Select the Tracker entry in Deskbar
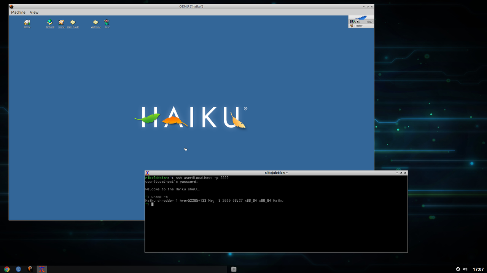Screen dimensions: 487x273 (x=361, y=26)
